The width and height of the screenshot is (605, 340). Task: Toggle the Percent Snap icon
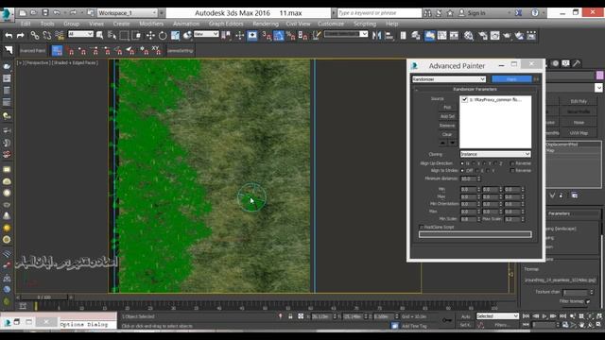pyautogui.click(x=291, y=36)
